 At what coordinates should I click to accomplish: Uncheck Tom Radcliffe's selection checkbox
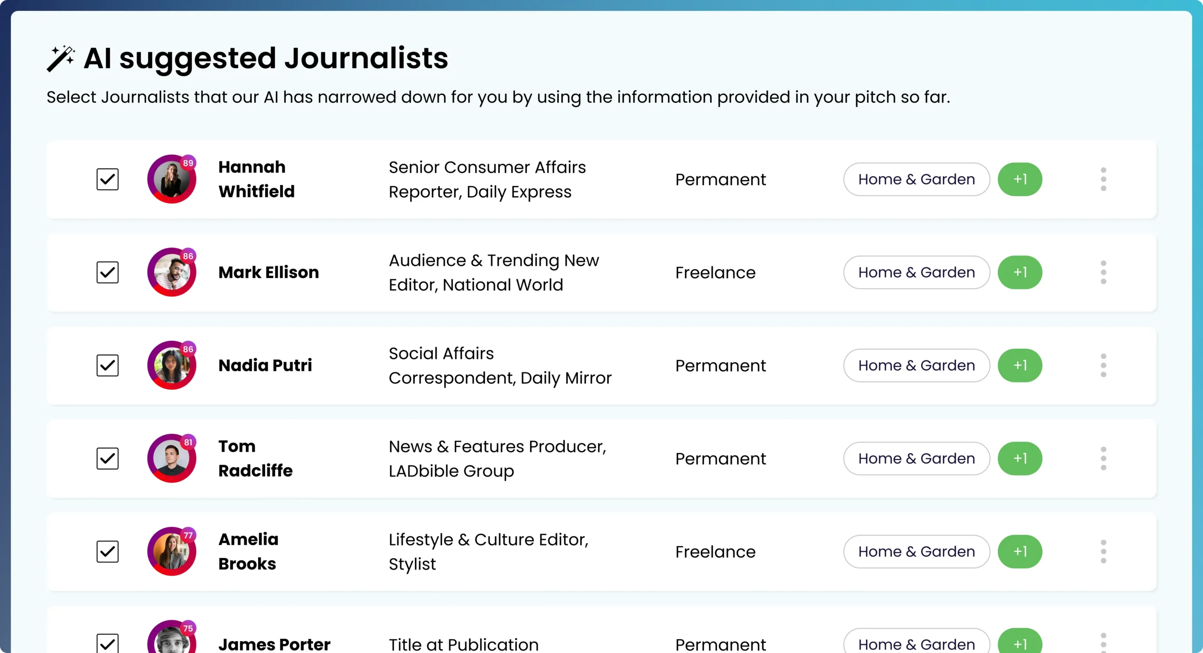point(108,458)
